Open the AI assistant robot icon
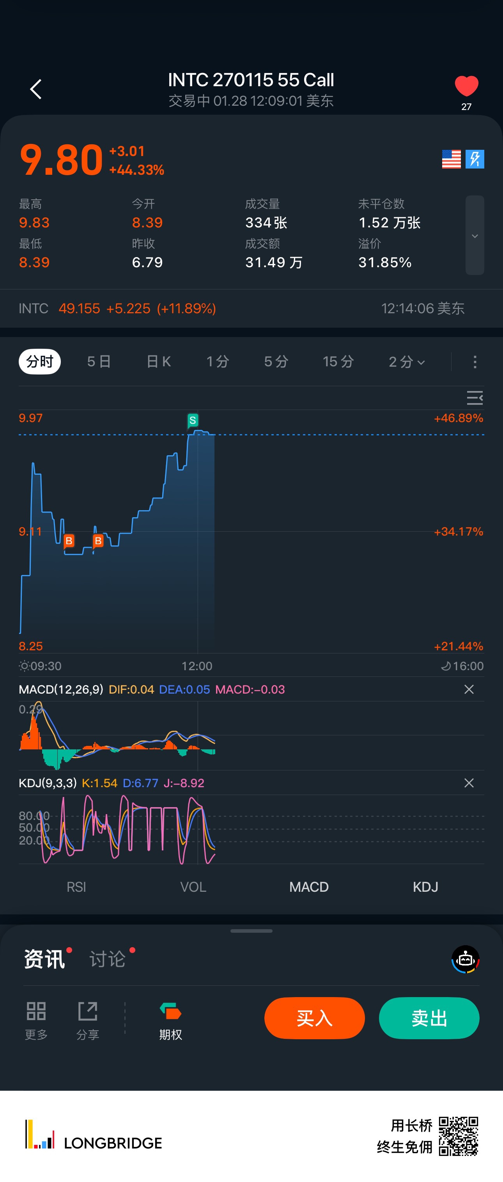The height and width of the screenshot is (1182, 503). click(466, 959)
